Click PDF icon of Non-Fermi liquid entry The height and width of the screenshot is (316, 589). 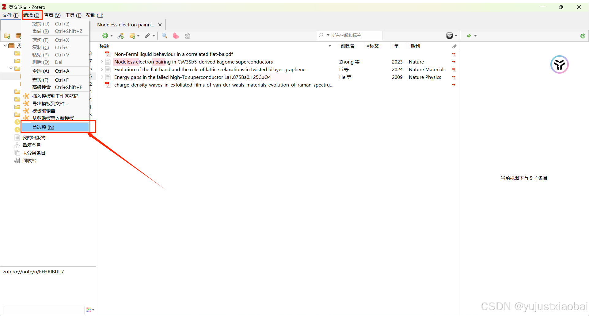click(108, 54)
